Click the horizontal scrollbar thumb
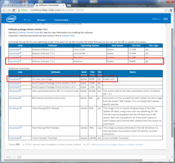This screenshot has width=175, height=163. (73, 160)
